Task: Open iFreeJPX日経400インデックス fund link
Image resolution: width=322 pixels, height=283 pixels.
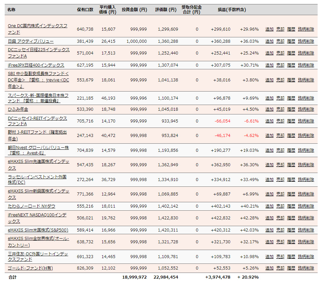Action: (x=36, y=65)
